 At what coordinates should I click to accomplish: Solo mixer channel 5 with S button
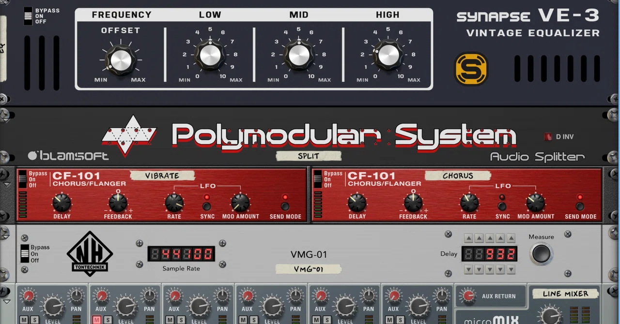pyautogui.click(x=327, y=320)
